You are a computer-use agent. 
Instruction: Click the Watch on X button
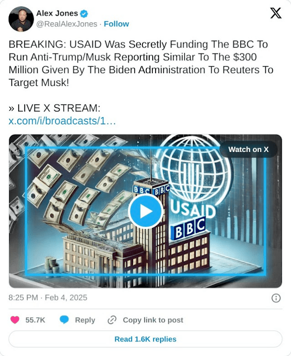click(x=249, y=149)
